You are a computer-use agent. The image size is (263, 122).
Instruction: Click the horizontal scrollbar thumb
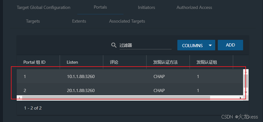coord(116,98)
